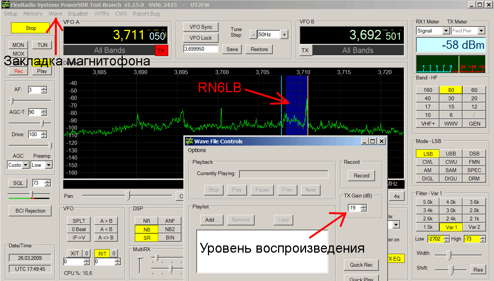Increase AF value with up spinner arrow

tap(44, 88)
